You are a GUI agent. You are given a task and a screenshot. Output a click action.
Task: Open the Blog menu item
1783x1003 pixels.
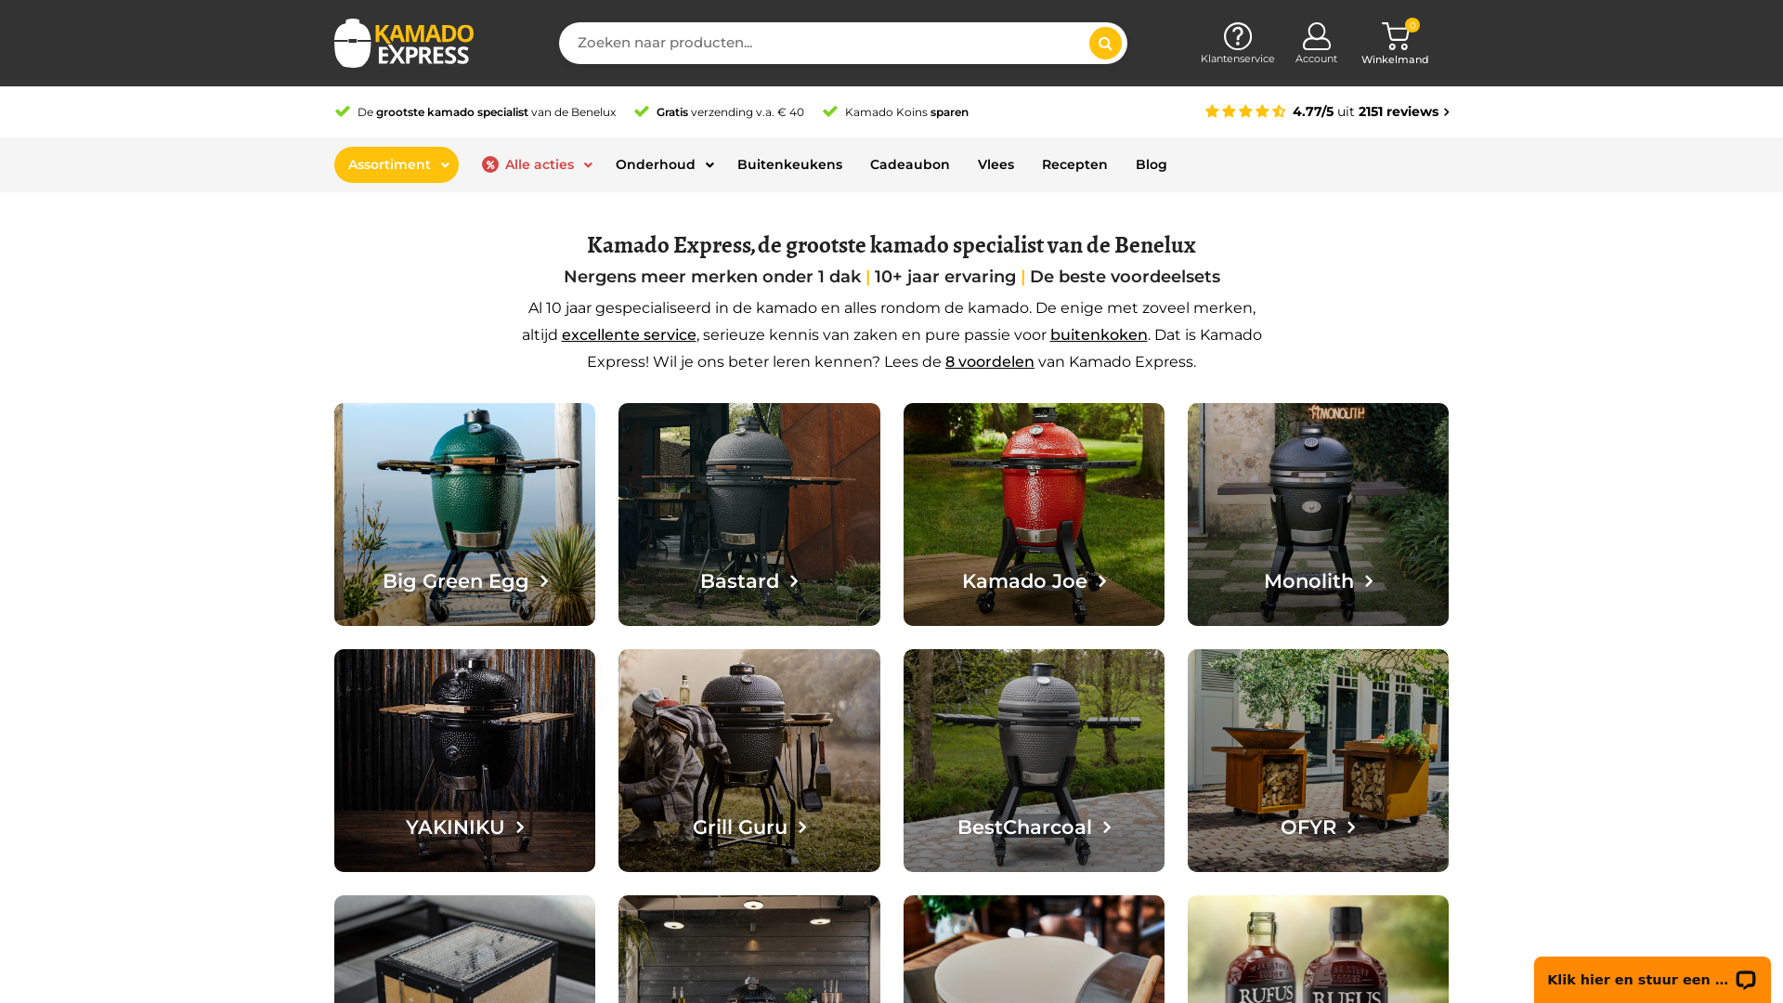1151,164
